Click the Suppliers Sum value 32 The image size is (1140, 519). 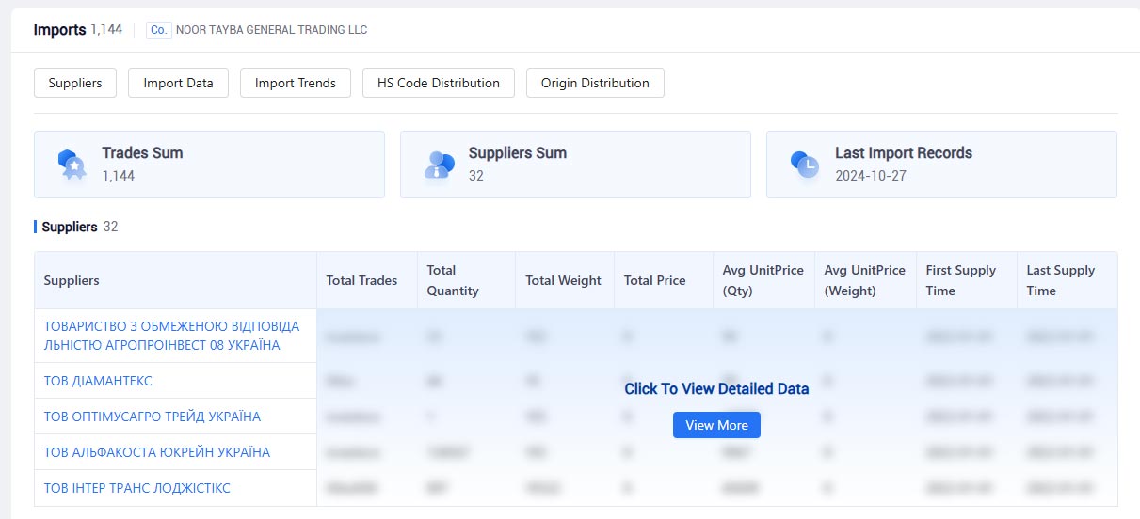(x=476, y=175)
